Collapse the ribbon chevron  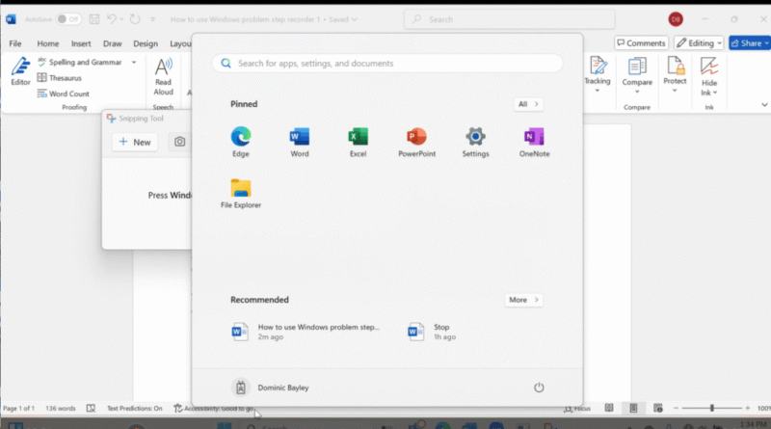(764, 105)
